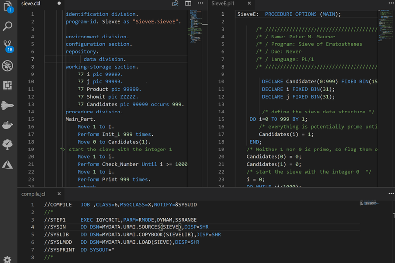Open the Explorer files view
Screen dimensions: 395x263
coord(8,6)
